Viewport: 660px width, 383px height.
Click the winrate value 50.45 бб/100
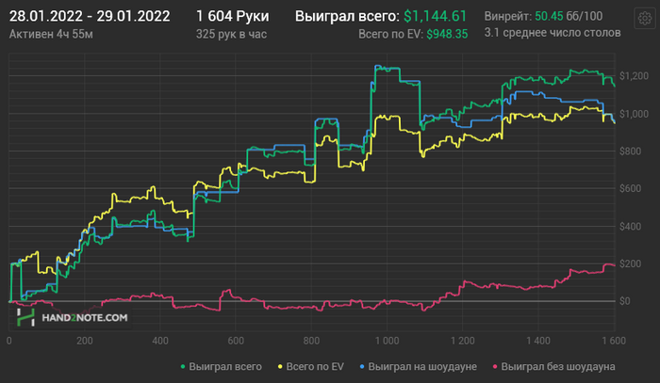point(569,16)
